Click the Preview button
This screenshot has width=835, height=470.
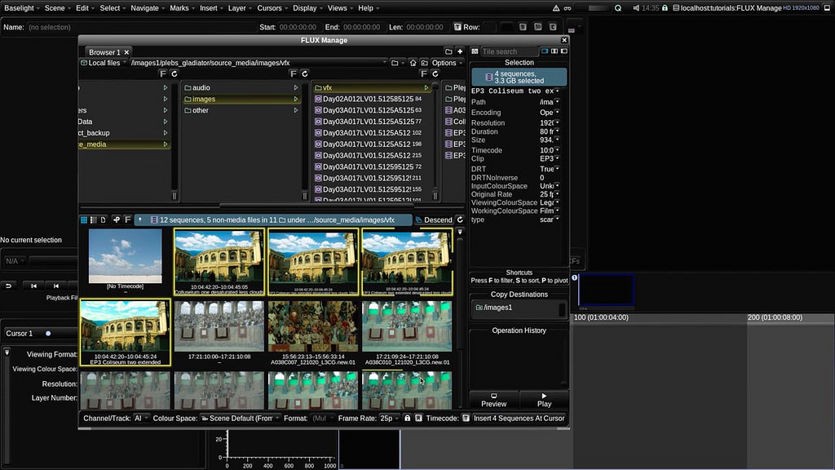tap(493, 400)
